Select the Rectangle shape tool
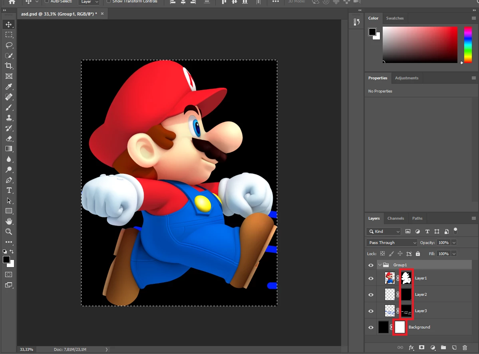Screen dimensions: 479x354 pos(9,211)
